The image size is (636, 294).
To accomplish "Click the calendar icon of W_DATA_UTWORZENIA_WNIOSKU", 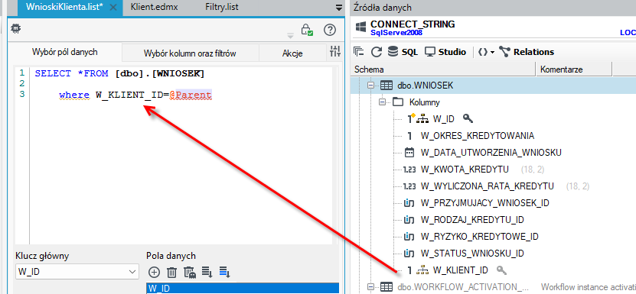I will pos(409,153).
